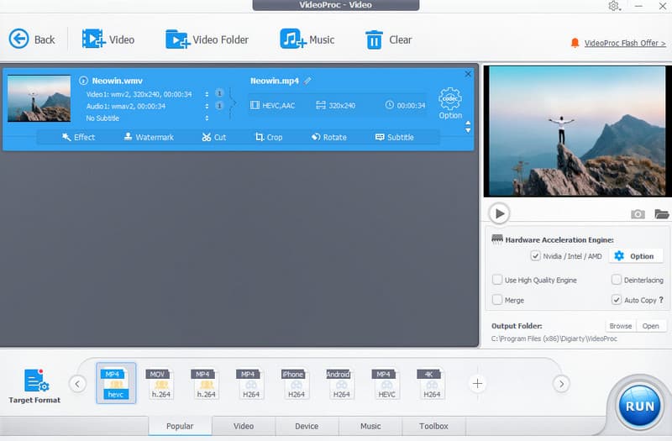Screen dimensions: 672x441
Task: Expand the Audio1 track selector arrows
Action: [x=207, y=106]
